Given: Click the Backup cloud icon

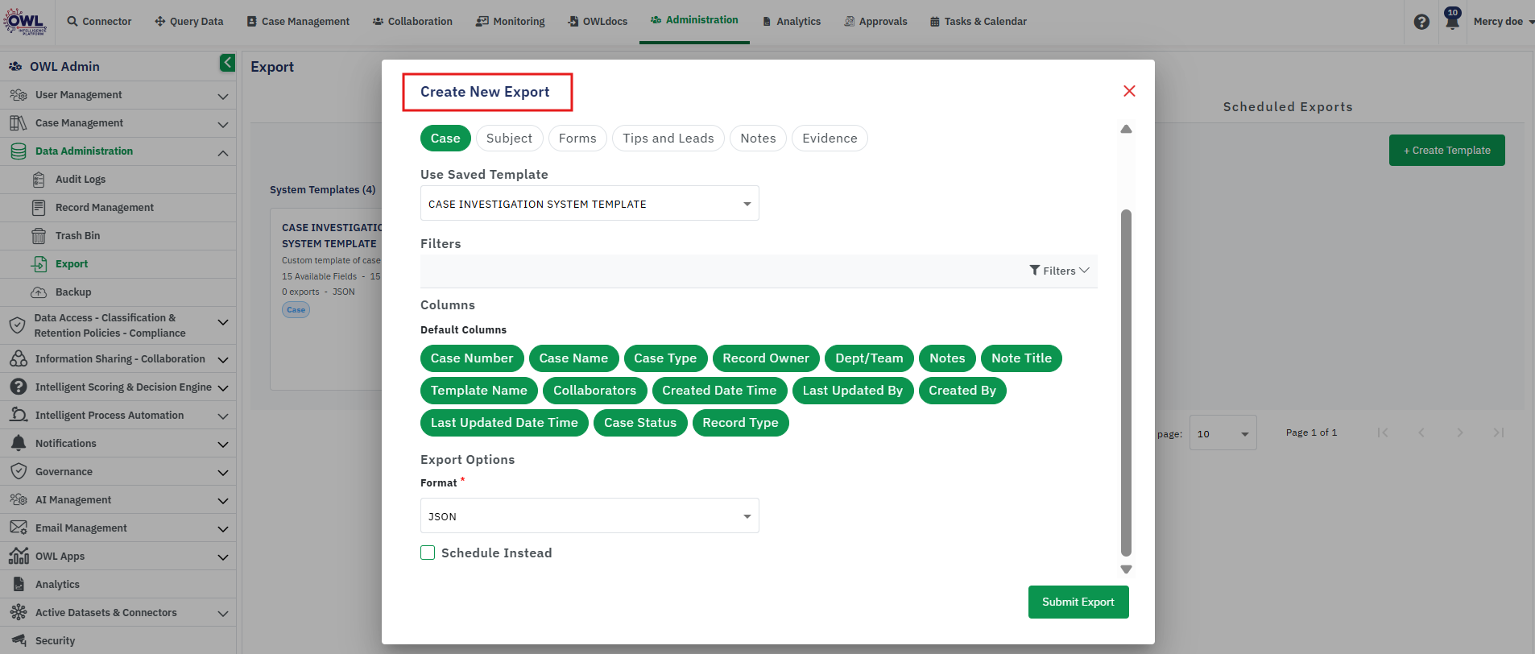Looking at the screenshot, I should (39, 292).
